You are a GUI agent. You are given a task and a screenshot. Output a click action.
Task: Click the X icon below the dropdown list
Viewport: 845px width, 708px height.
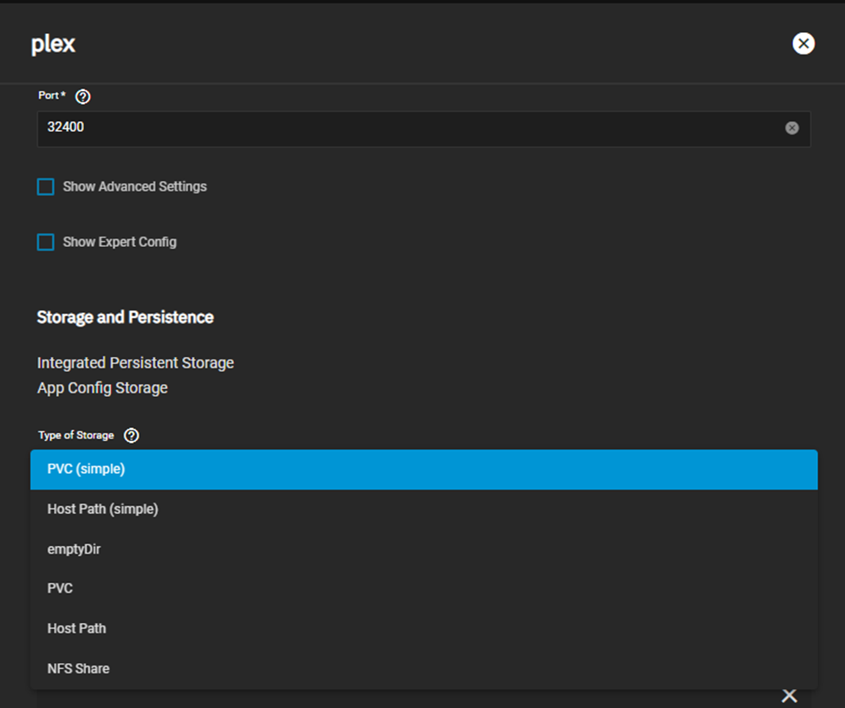coord(790,696)
